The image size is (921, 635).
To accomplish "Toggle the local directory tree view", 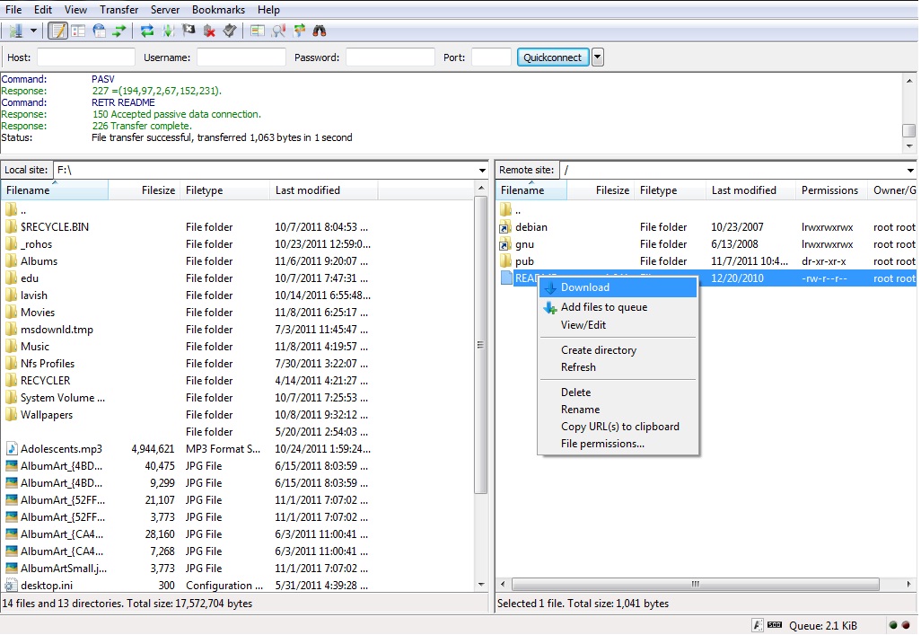I will pos(78,31).
